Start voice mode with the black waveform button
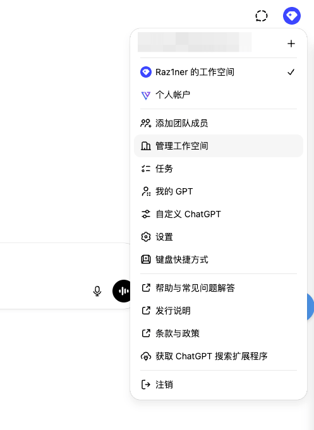 pos(123,291)
